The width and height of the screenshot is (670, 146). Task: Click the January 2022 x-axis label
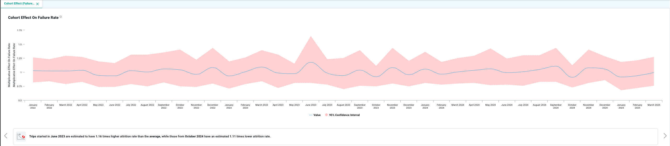33,106
